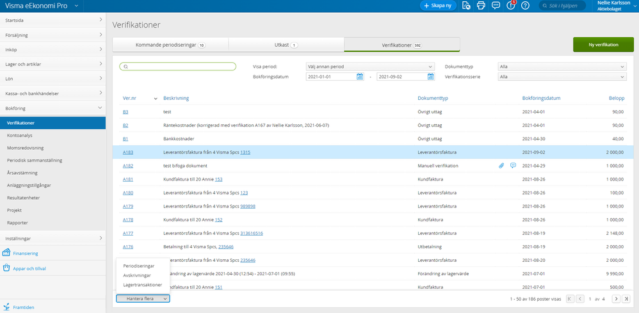The image size is (639, 313).
Task: Expand the Visa period dropdown
Action: [370, 66]
